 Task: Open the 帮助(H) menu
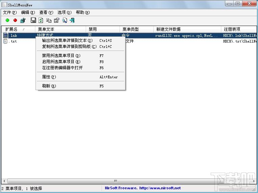pyautogui.click(x=83, y=12)
